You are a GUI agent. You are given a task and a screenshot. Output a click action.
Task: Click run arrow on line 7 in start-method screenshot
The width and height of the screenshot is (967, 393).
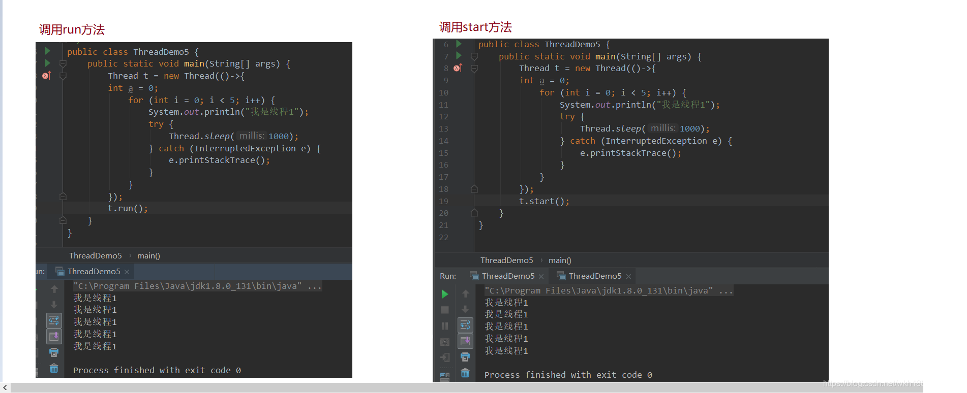coord(459,55)
